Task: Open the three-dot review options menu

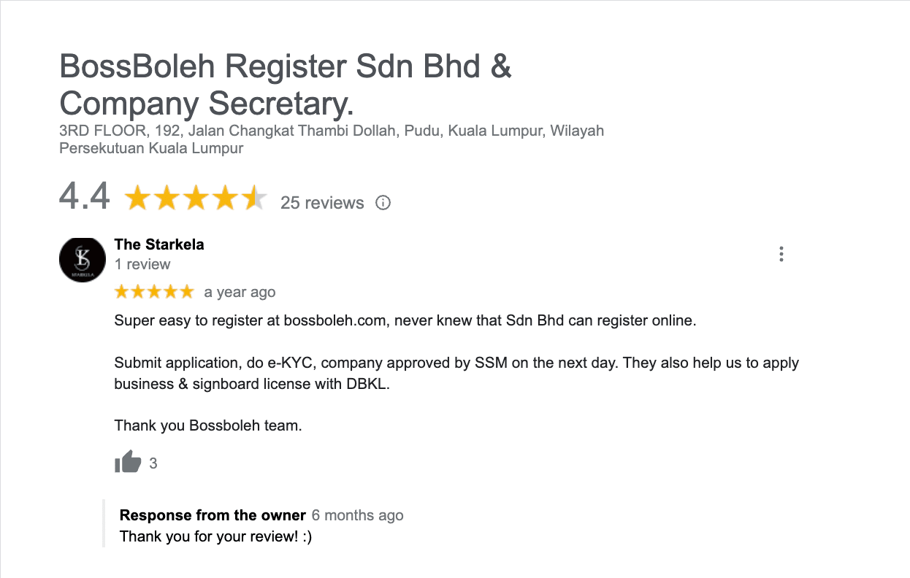Action: pos(781,254)
